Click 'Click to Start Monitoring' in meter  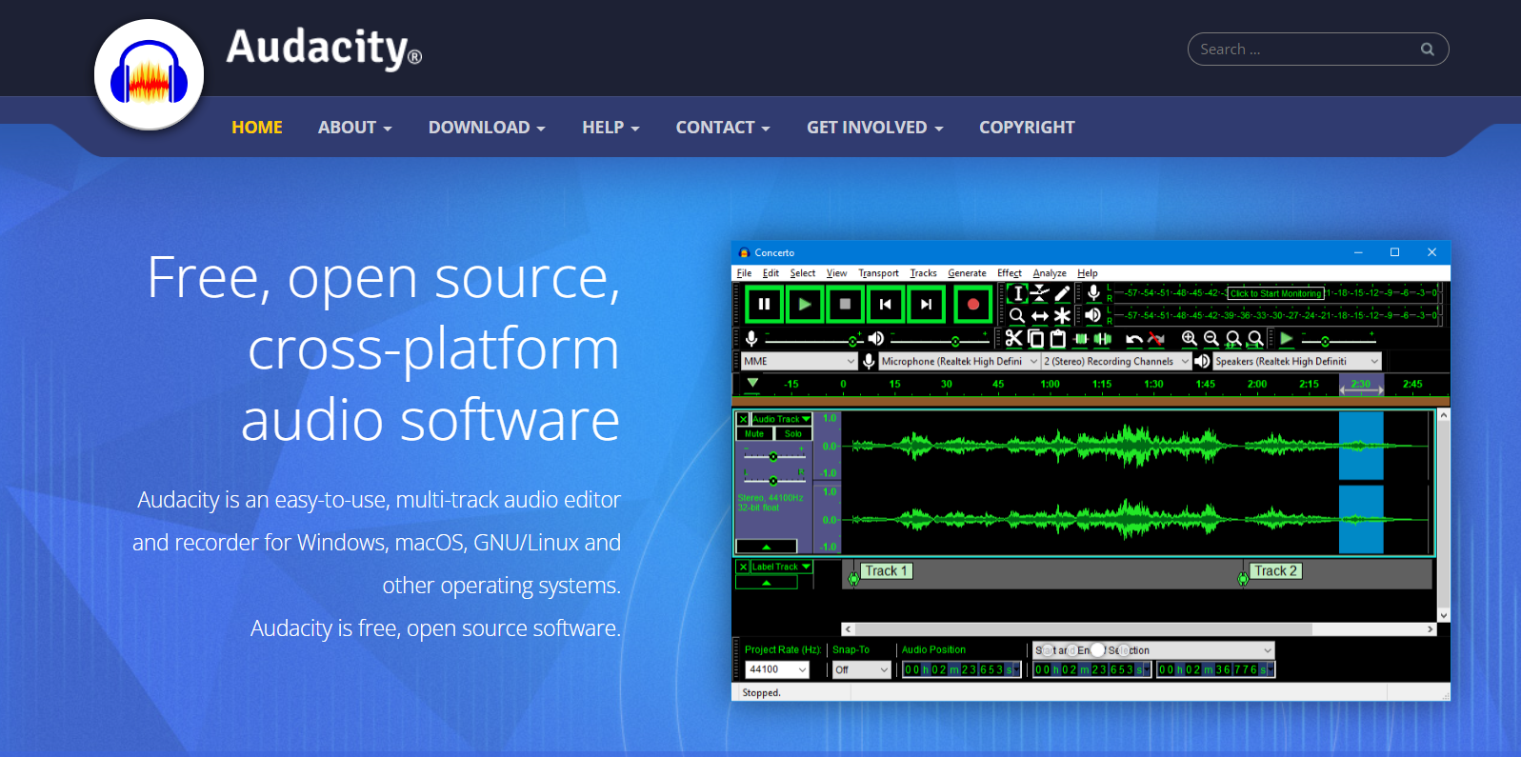(x=1276, y=293)
